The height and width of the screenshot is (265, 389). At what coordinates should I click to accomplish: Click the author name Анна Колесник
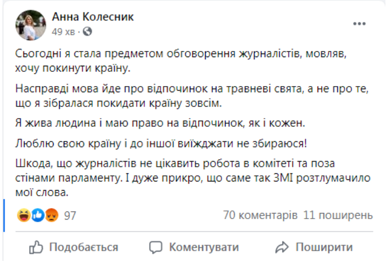tap(93, 17)
